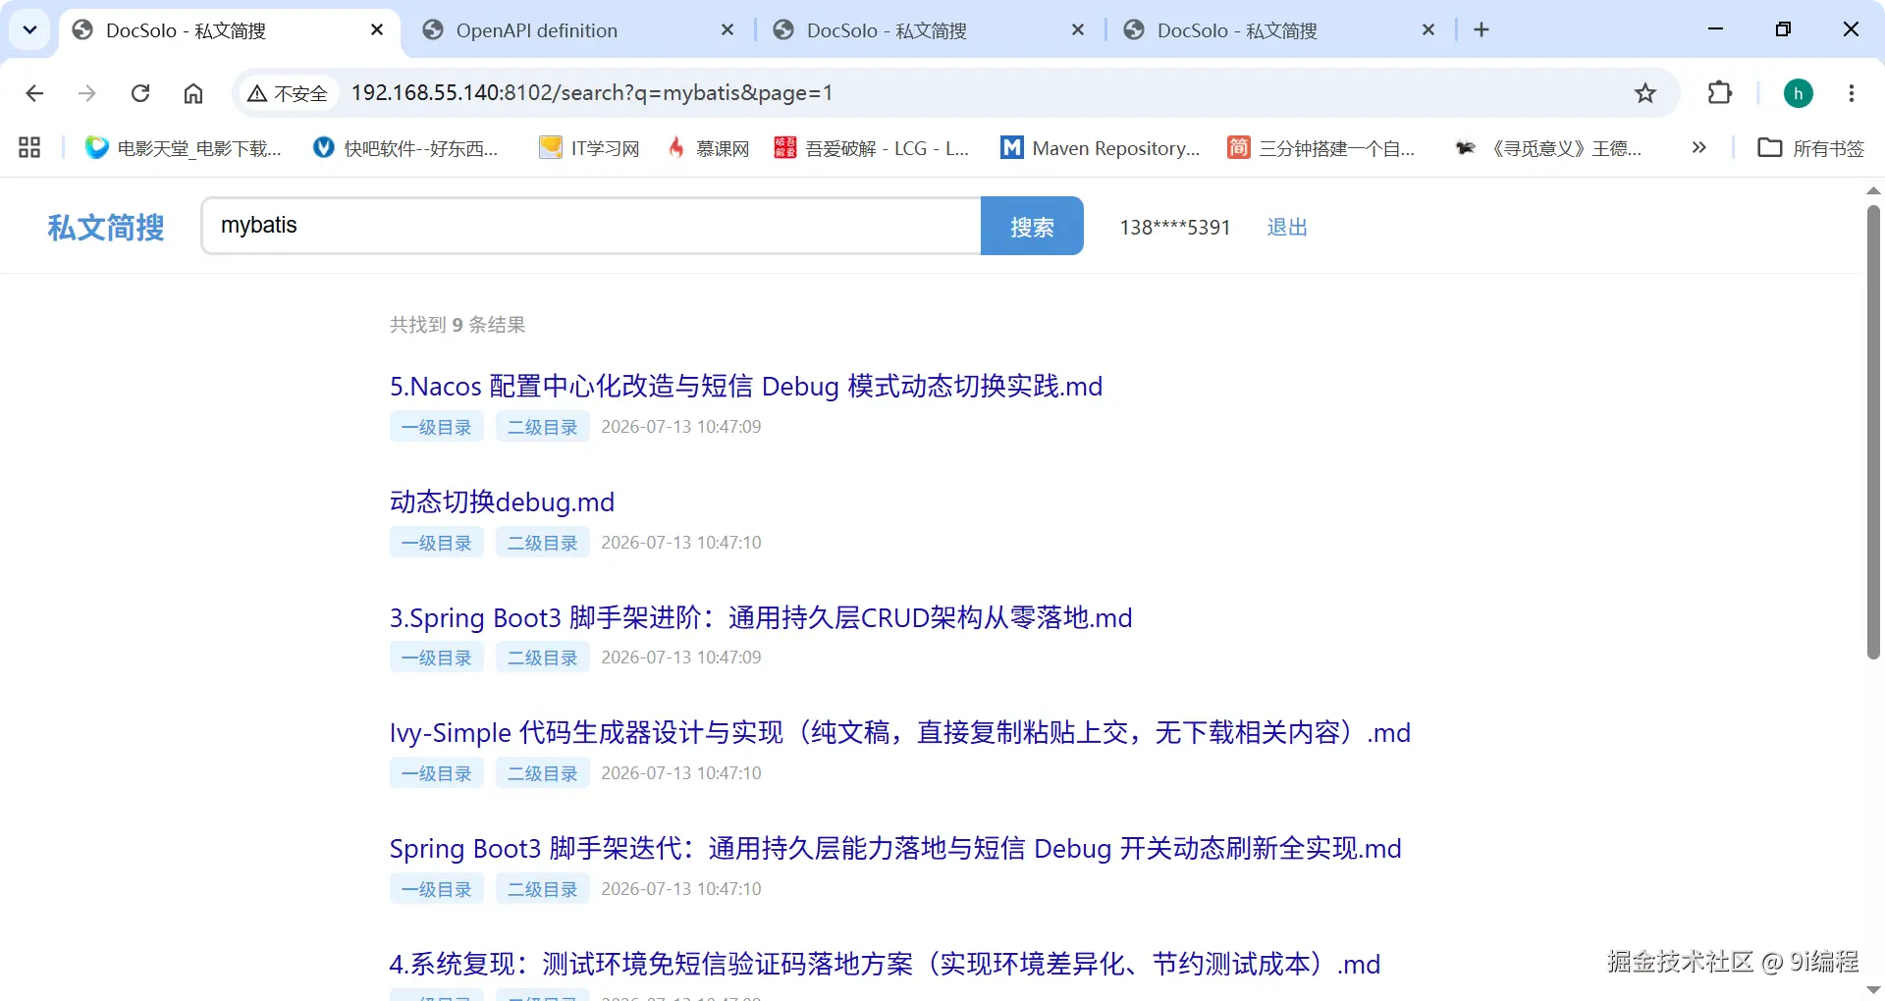Viewport: 1885px width, 1001px height.
Task: Focus the mybatis search box
Action: pyautogui.click(x=592, y=226)
